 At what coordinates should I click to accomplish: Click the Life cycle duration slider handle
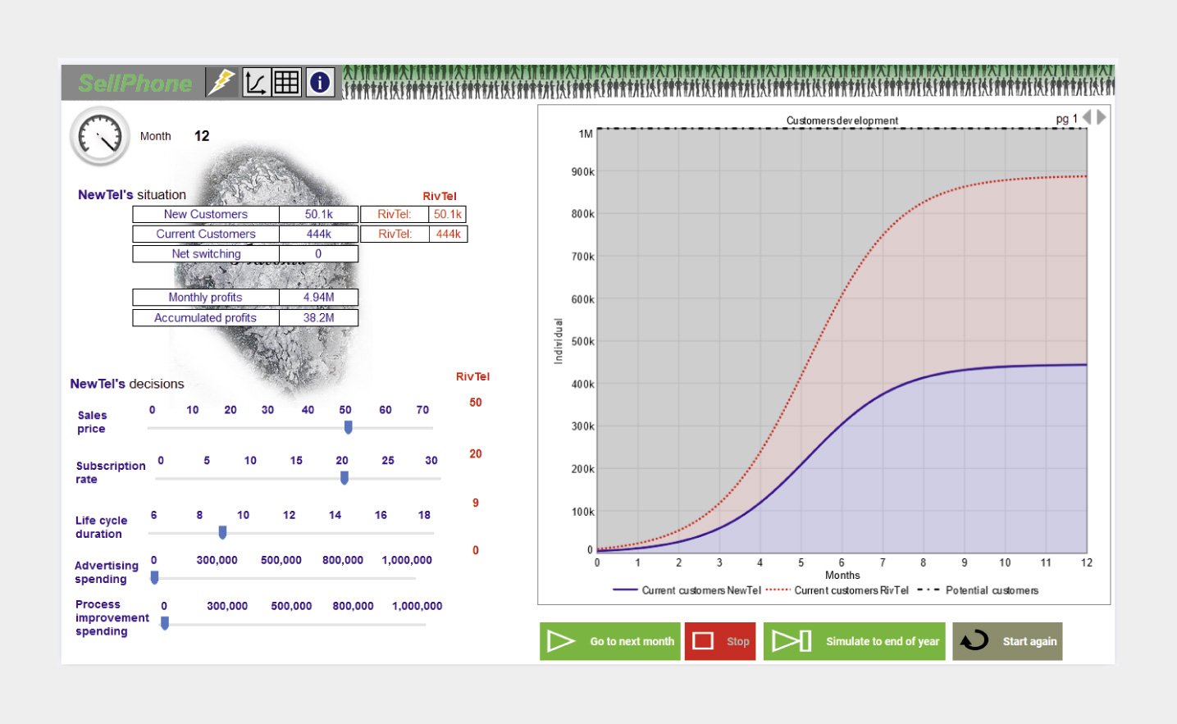pos(222,533)
